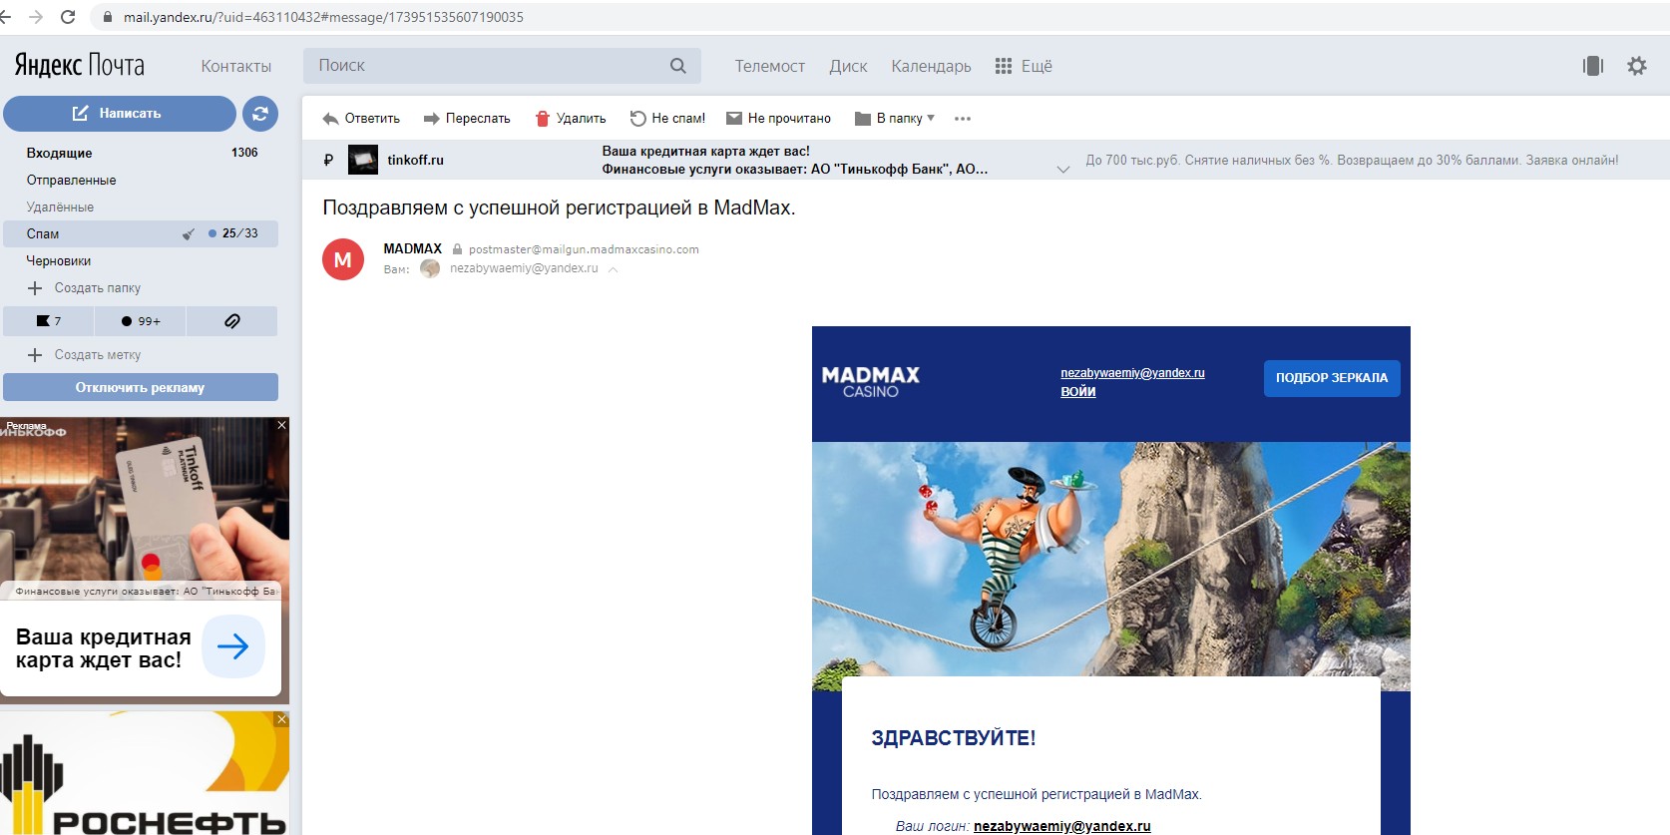Open the Яндекс Почта logo link
Screen dimensions: 1670x835
pyautogui.click(x=80, y=65)
